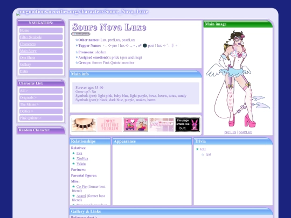Viewport: 291px width, 218px height.
Task: Switch main image to post!Lux
Action: click(x=245, y=132)
